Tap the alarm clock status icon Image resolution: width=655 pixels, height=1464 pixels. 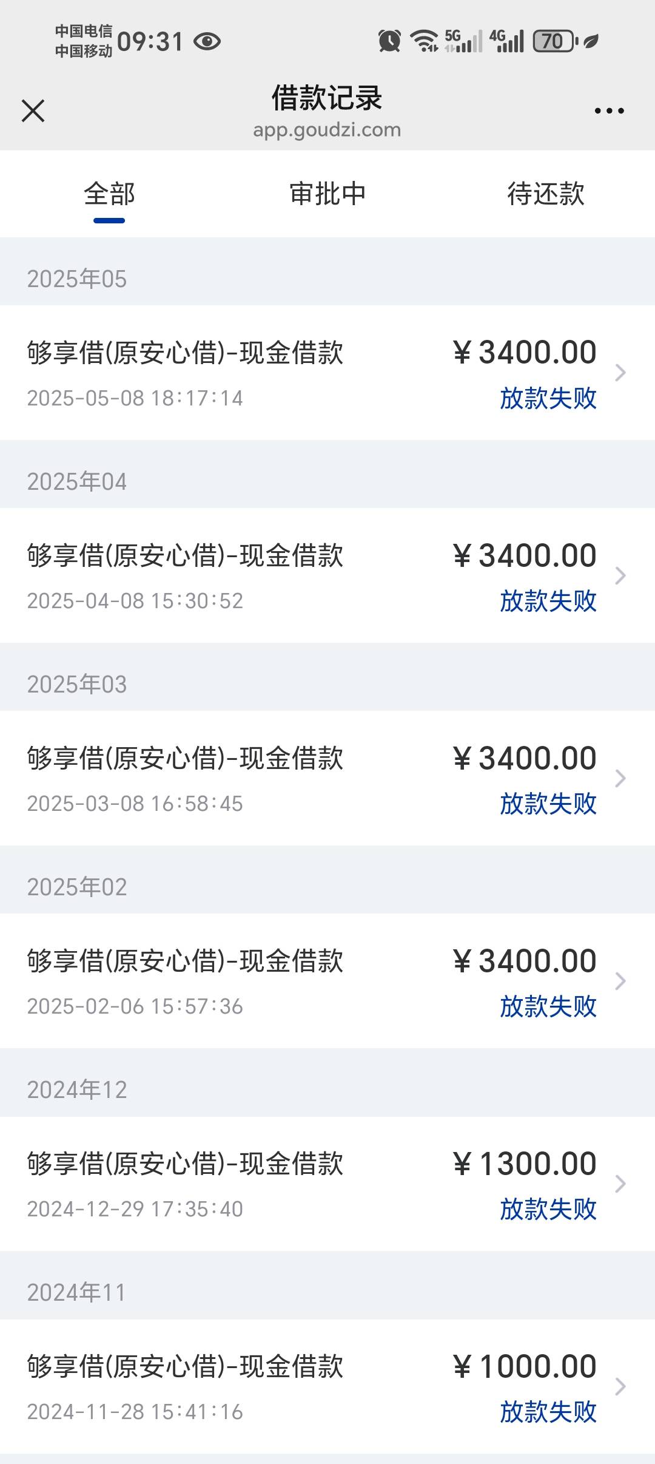click(x=389, y=41)
